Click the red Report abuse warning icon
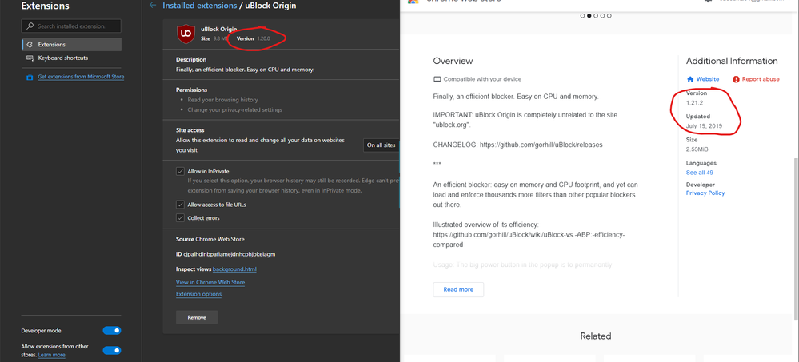The width and height of the screenshot is (799, 362). pyautogui.click(x=736, y=79)
